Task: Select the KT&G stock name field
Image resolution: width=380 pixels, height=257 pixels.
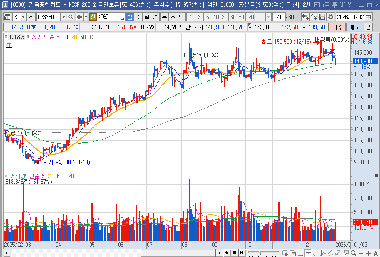Action: coord(110,17)
